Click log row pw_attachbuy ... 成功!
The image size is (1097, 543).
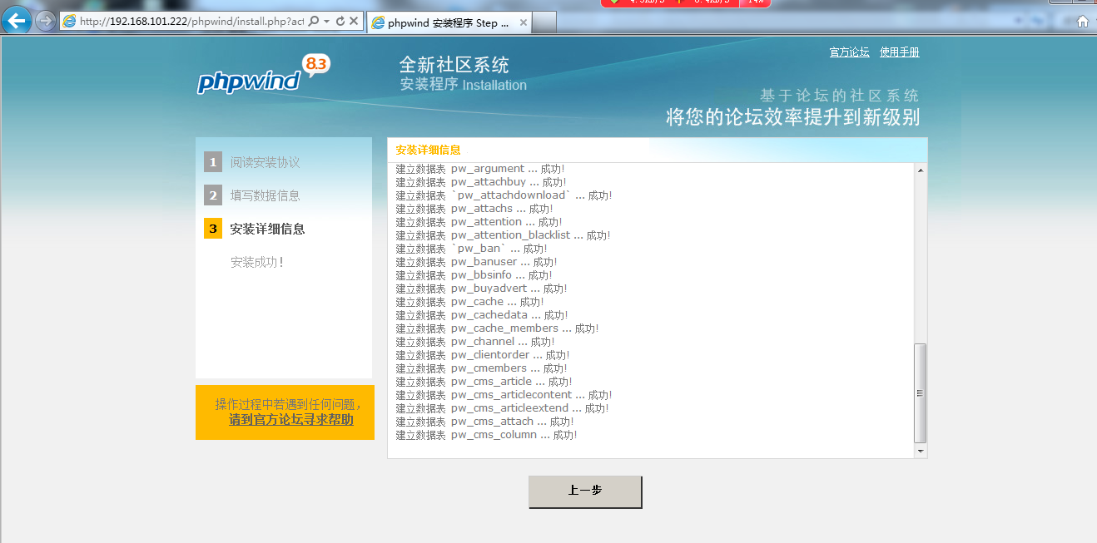point(480,182)
